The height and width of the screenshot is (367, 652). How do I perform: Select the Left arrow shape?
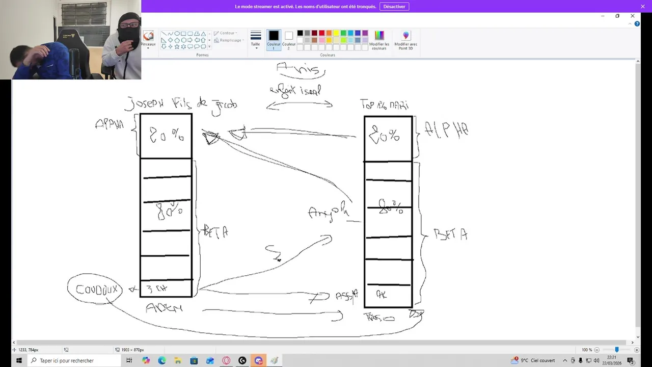click(197, 40)
